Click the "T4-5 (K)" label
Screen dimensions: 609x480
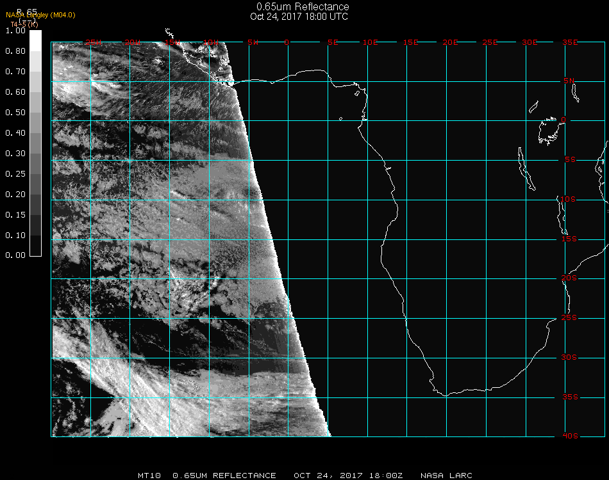(x=24, y=24)
